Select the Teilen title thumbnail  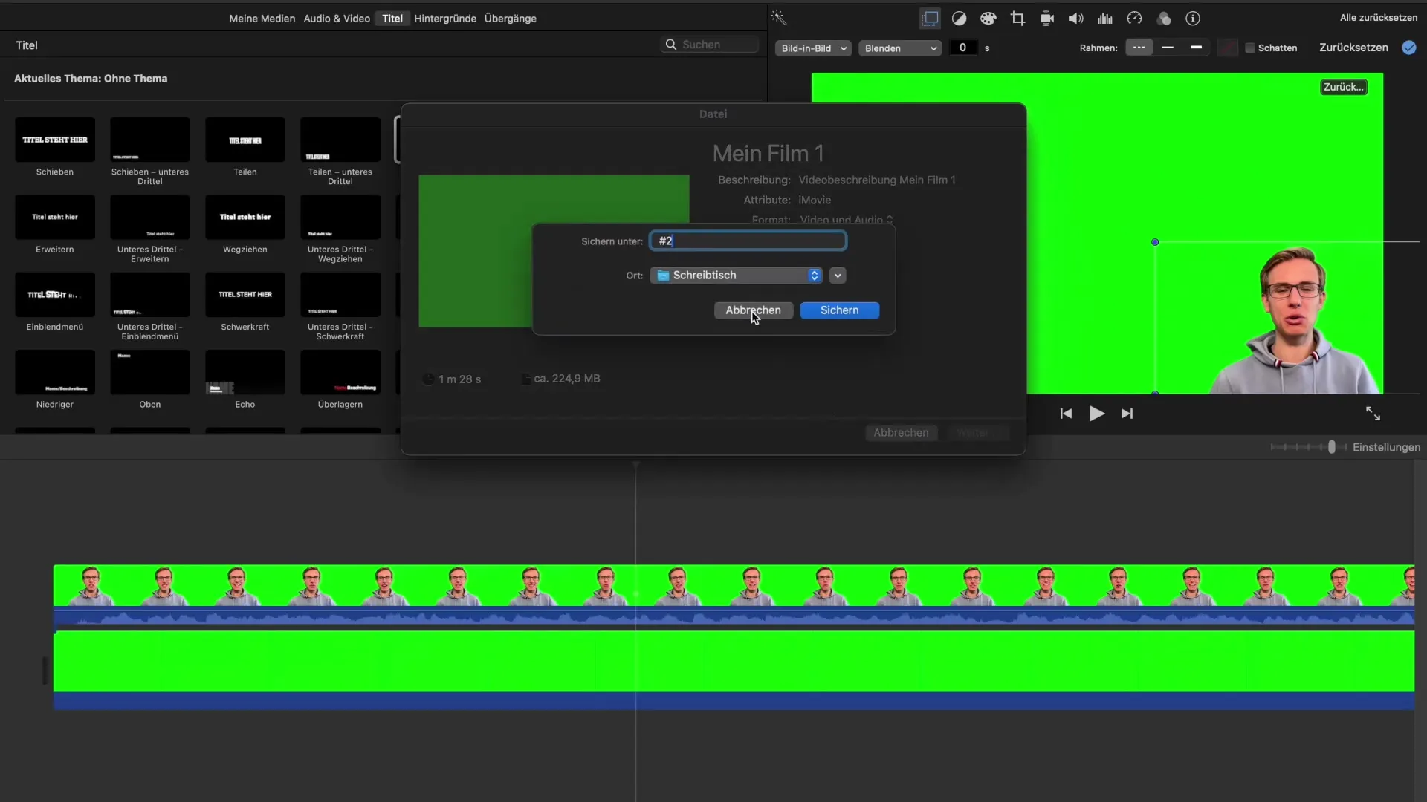[245, 140]
